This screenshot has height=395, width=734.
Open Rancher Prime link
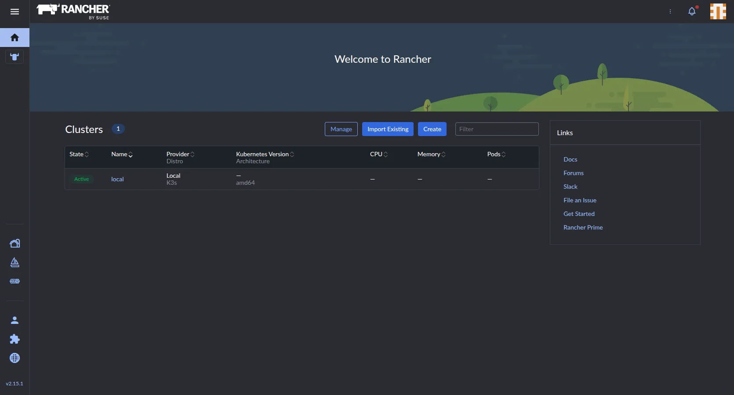583,227
